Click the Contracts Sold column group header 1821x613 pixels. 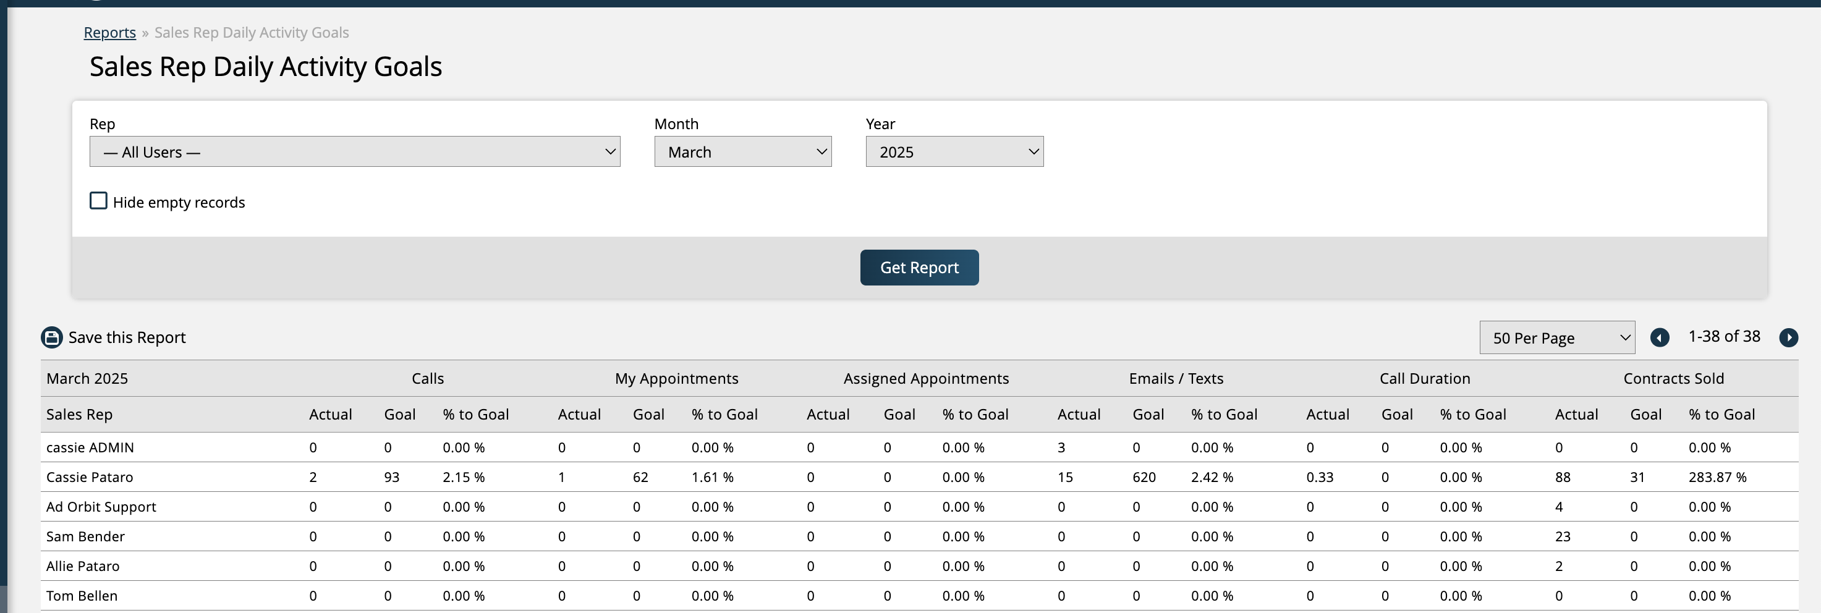(1673, 378)
